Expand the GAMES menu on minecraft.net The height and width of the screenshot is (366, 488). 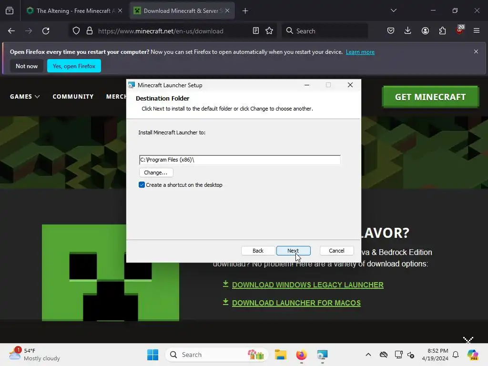tap(25, 96)
